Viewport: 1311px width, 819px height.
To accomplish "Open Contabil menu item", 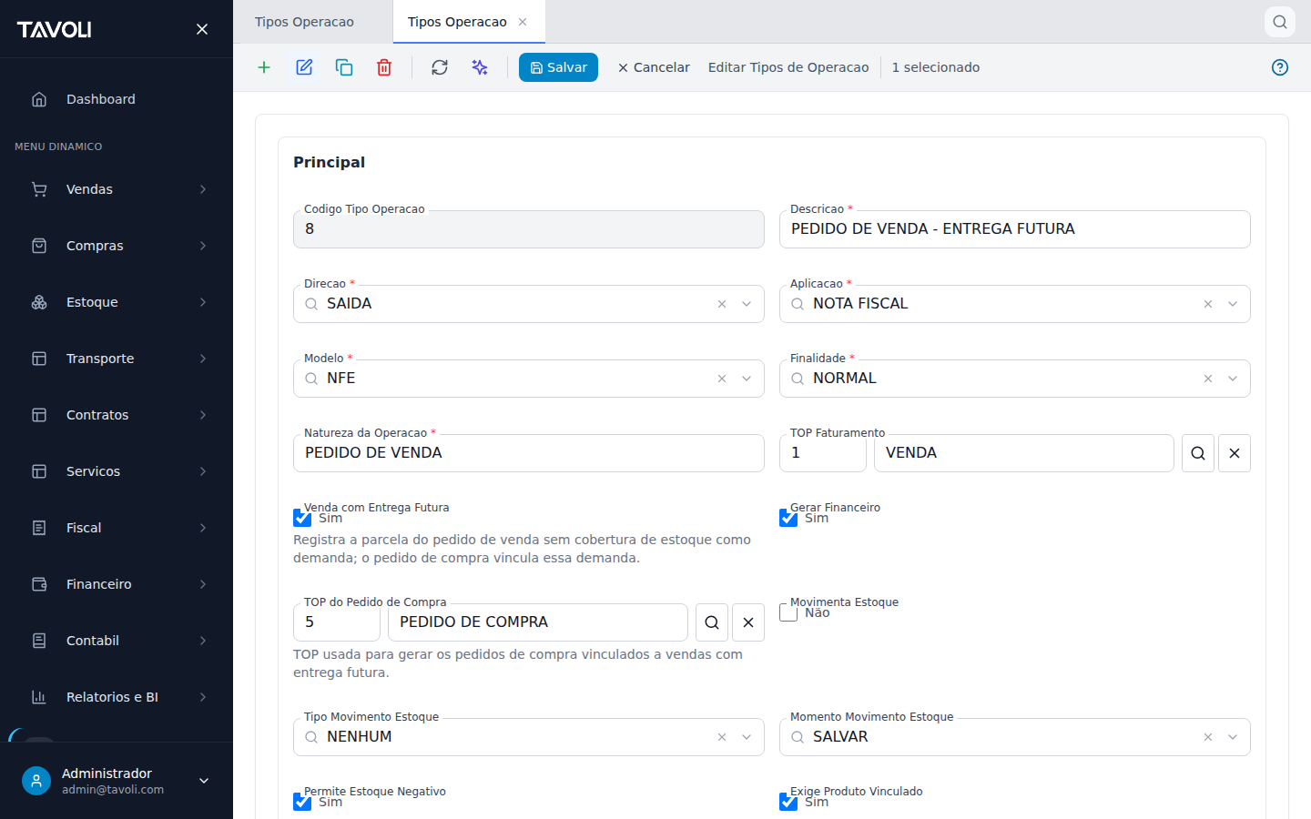I will (x=117, y=641).
